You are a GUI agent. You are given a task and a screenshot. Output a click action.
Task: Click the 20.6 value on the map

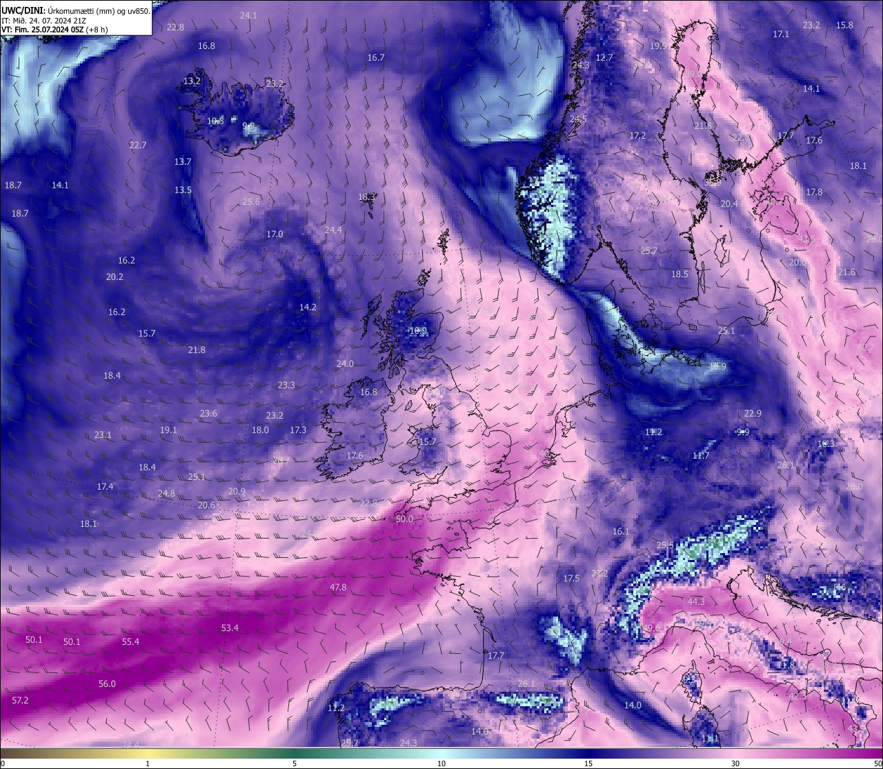tap(206, 506)
